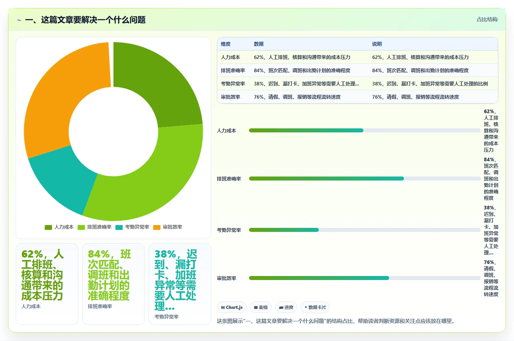Click 数据 cell beginning with 62% in table

click(302, 57)
